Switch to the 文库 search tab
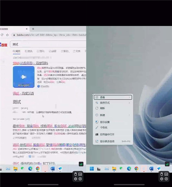This screenshot has height=187, width=172. pyautogui.click(x=77, y=51)
